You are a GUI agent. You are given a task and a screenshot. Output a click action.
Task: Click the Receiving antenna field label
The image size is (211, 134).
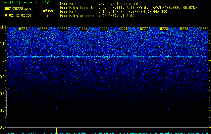(x=77, y=16)
